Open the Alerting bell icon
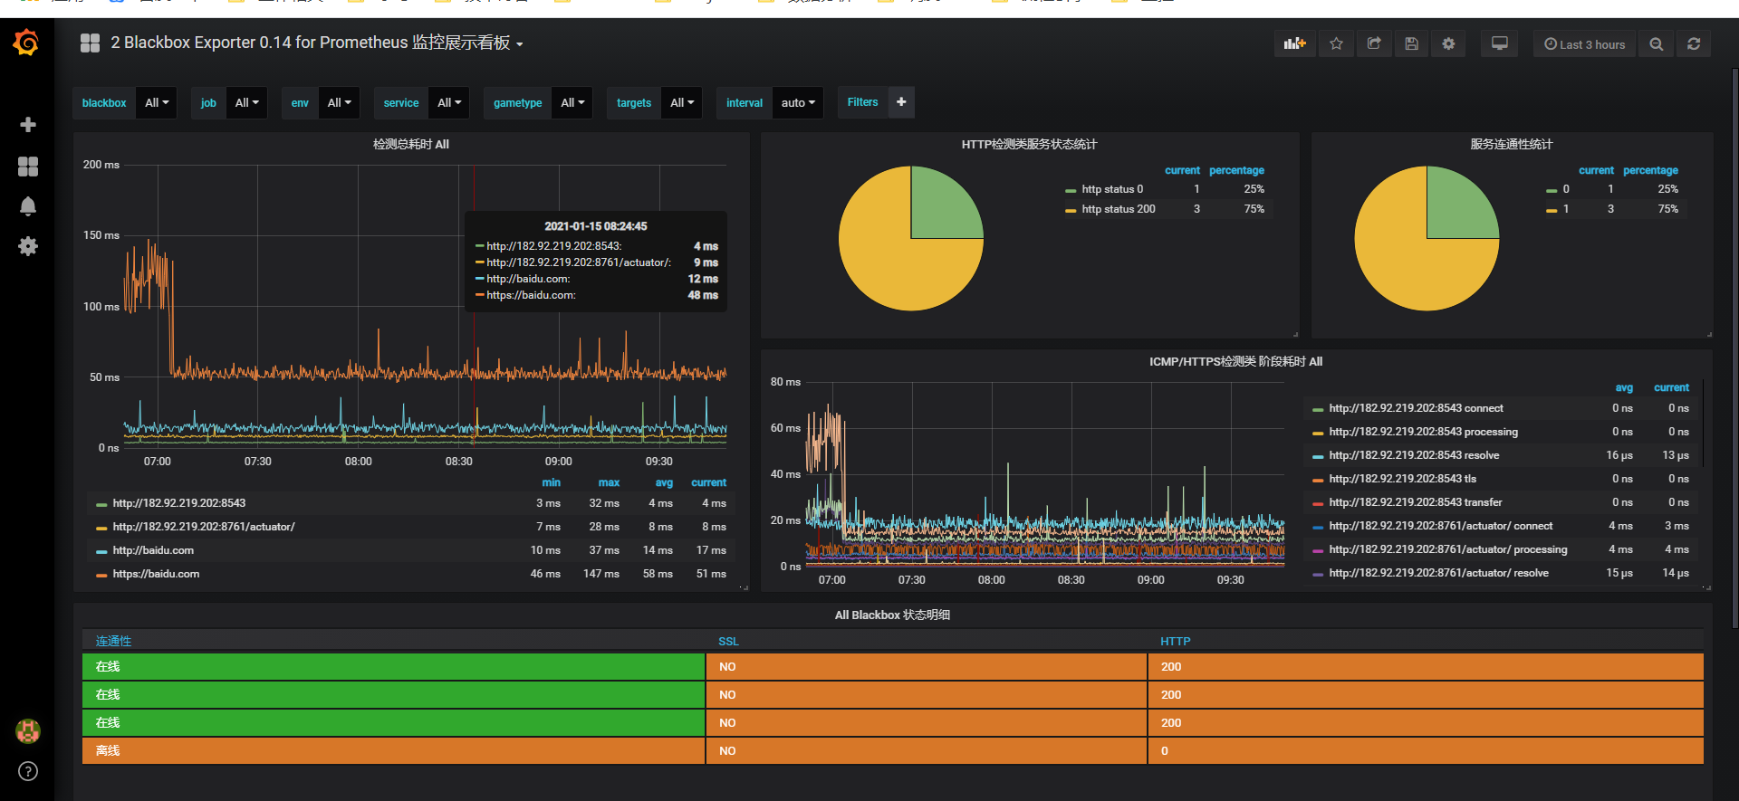Screen dimensions: 1739x801 [x=28, y=206]
